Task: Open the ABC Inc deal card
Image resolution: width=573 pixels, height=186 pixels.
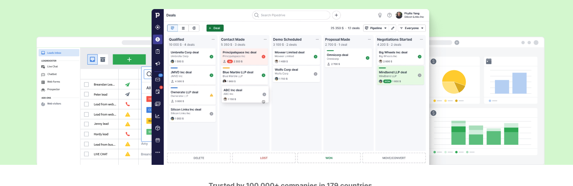Action: 245,95
